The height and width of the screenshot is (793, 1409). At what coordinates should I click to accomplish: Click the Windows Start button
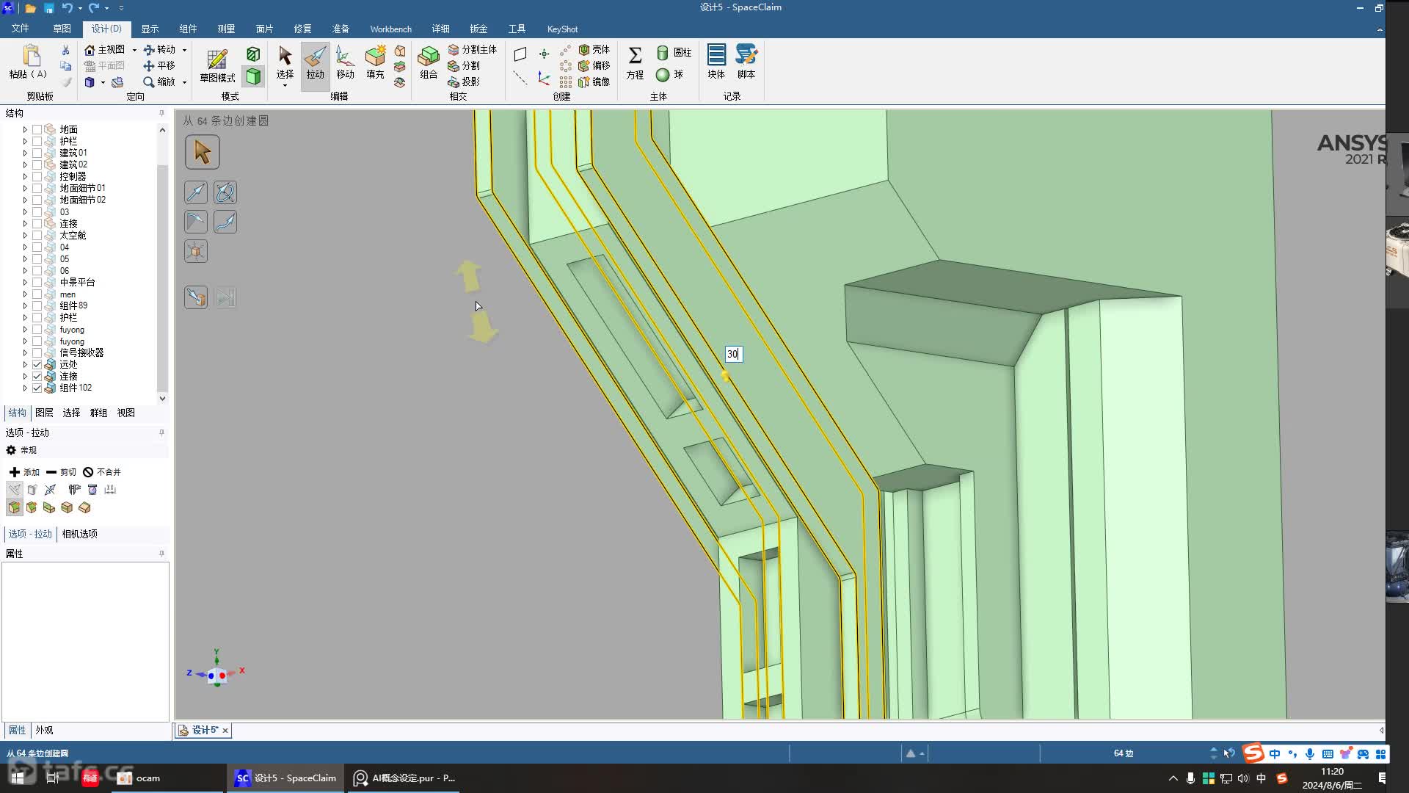pos(18,778)
